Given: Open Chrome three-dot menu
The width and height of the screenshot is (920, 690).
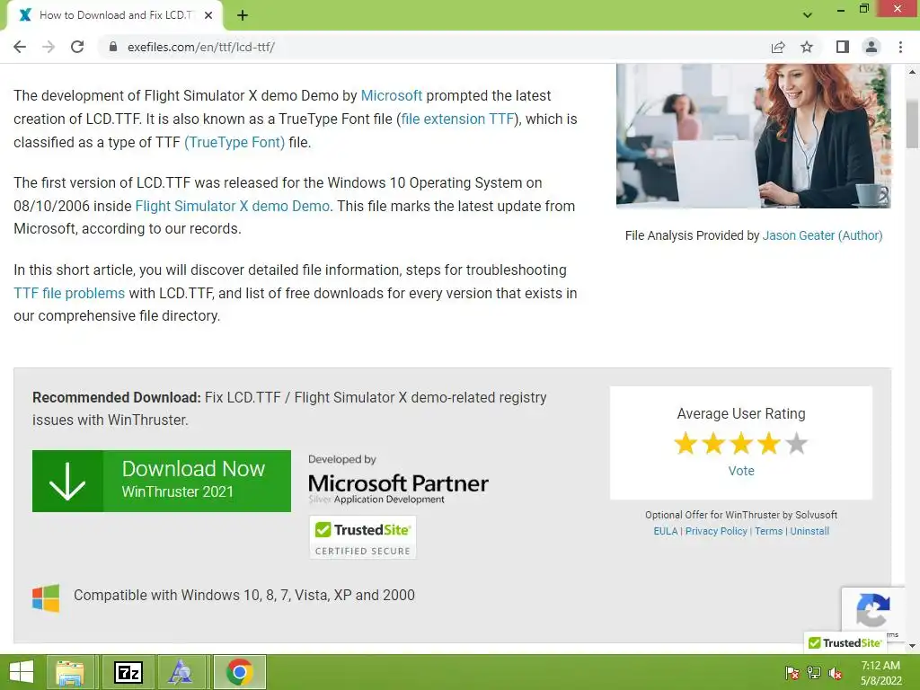Looking at the screenshot, I should pyautogui.click(x=900, y=47).
